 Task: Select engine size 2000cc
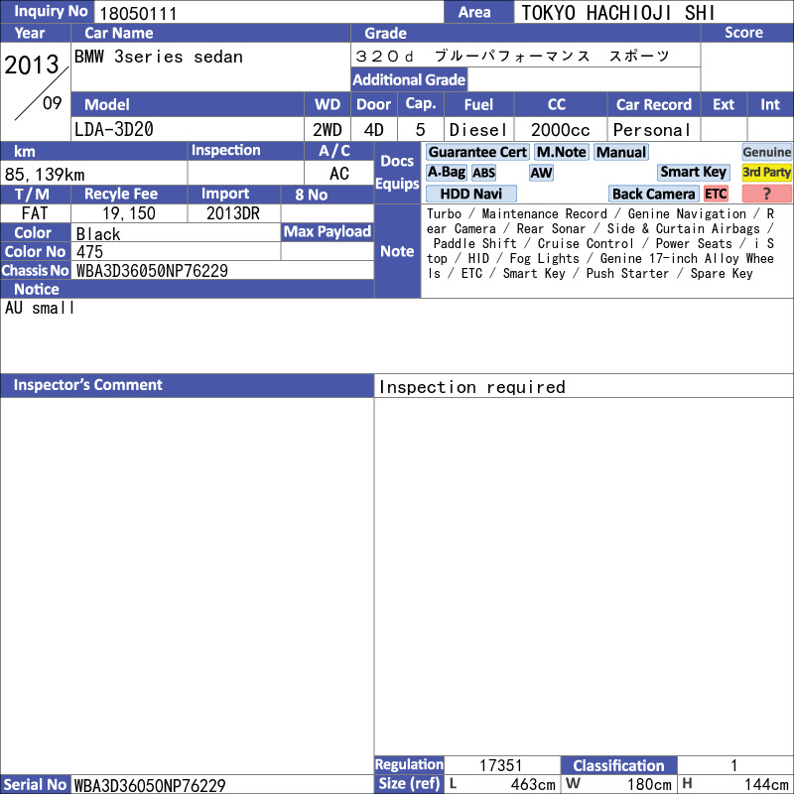tap(561, 130)
